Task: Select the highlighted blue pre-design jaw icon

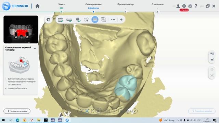Action: point(95,19)
